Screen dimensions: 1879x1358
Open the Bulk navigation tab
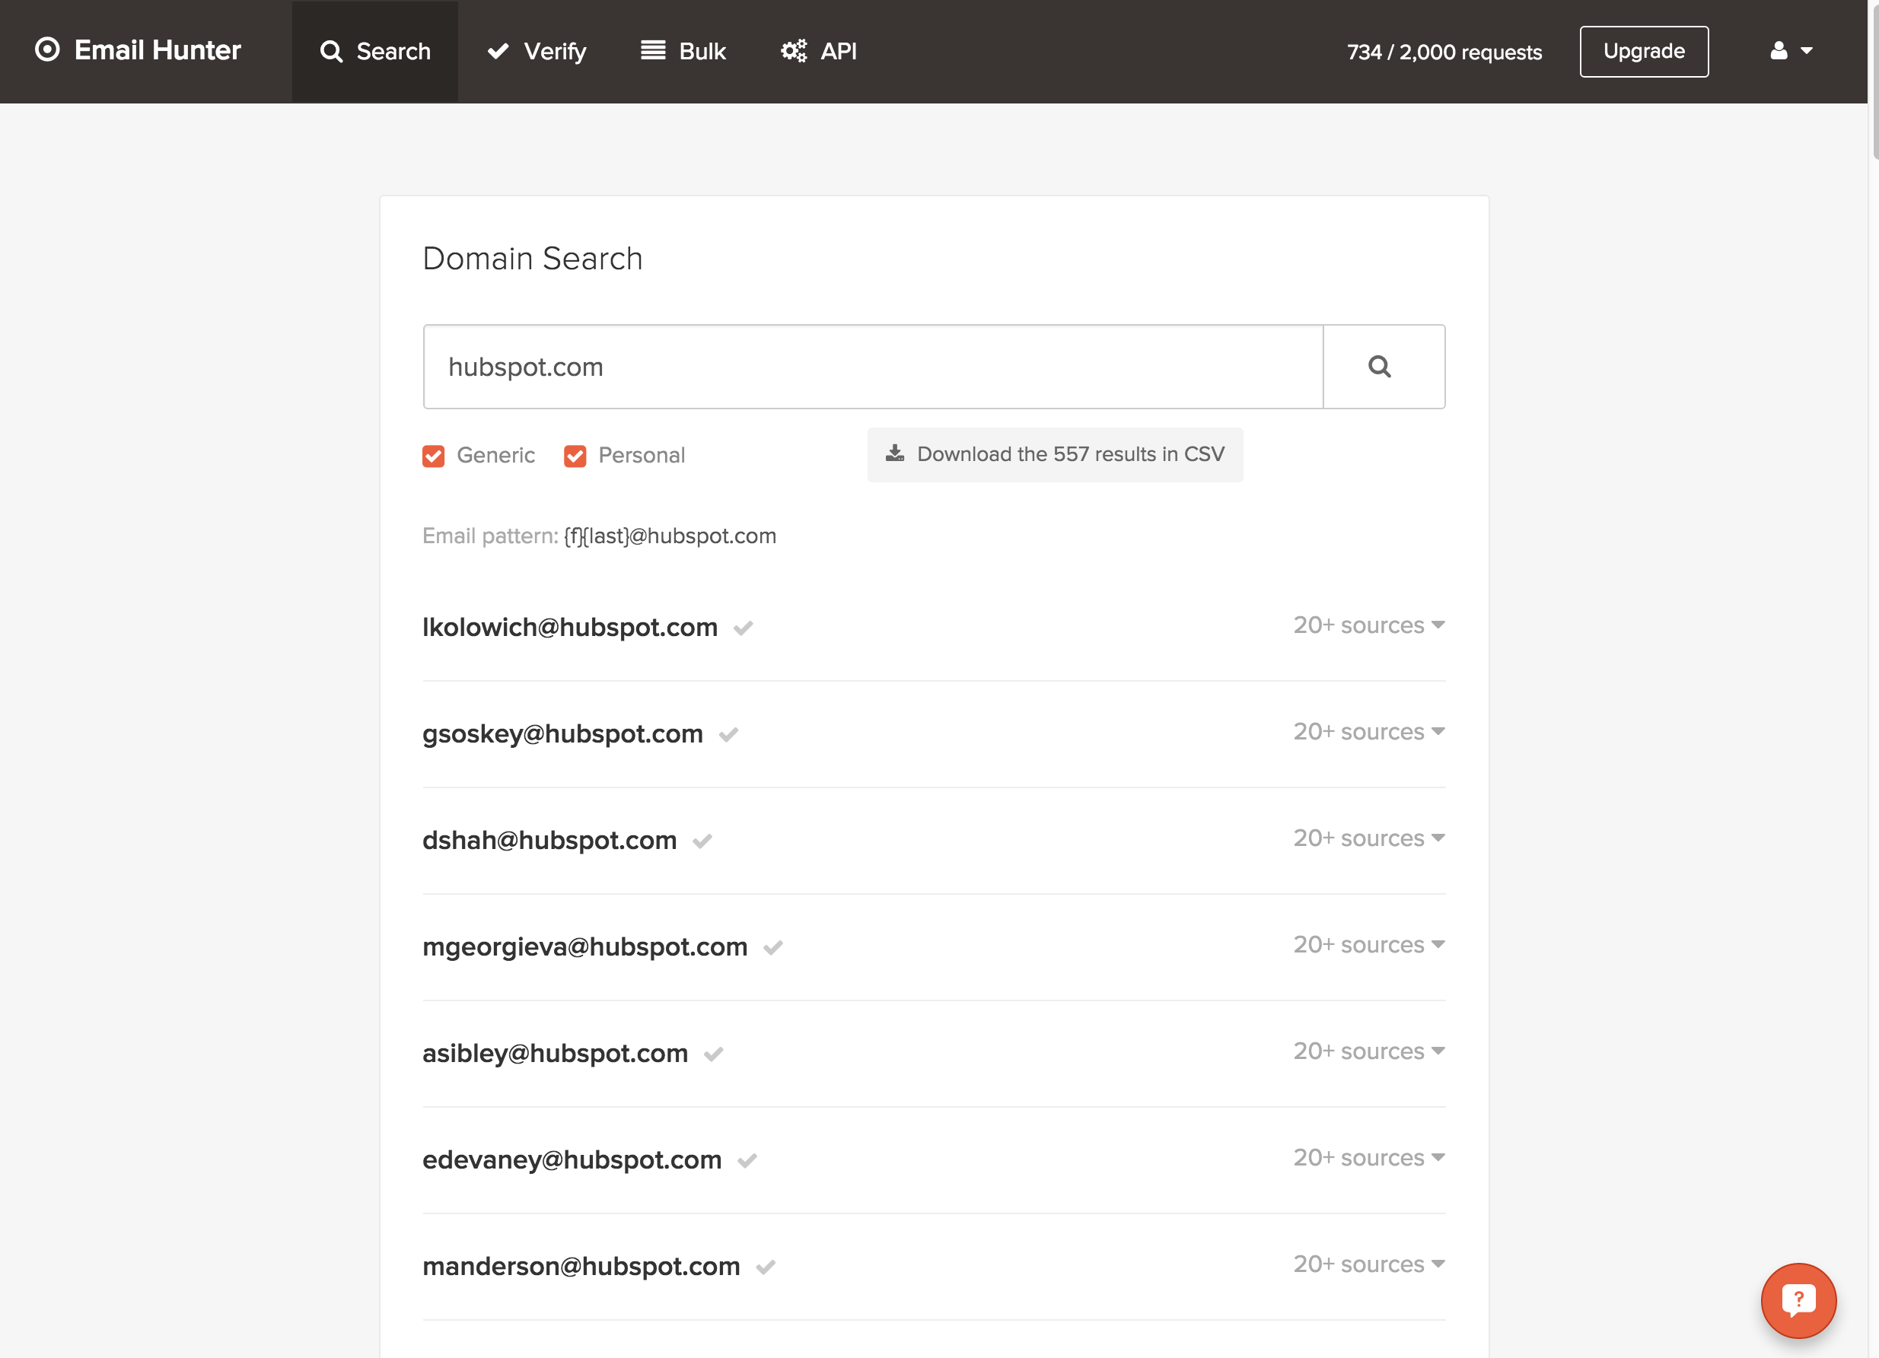[x=683, y=51]
